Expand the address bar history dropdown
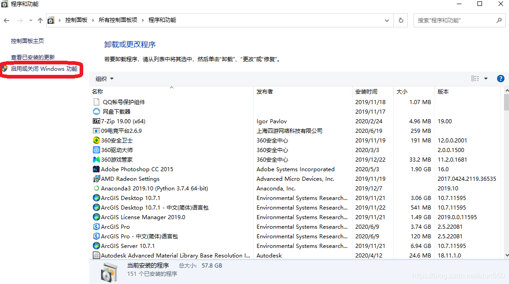The image size is (509, 284). click(386, 21)
